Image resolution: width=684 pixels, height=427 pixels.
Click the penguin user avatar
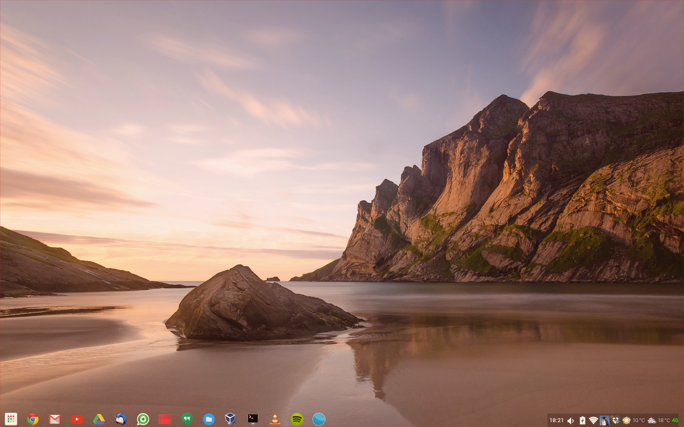[x=605, y=420]
